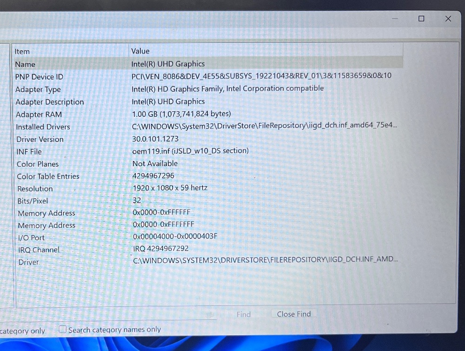This screenshot has height=351, width=465.
Task: Click the 0x0000-0xFFFFFFF memory address value
Action: [x=163, y=224]
